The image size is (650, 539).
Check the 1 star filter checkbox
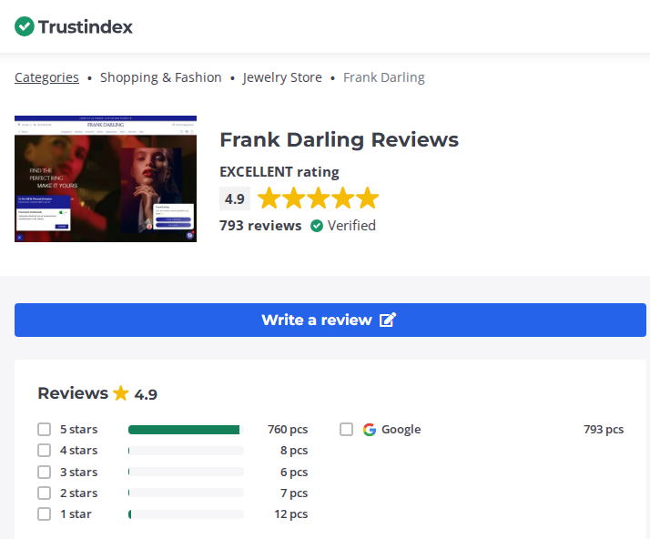pos(44,514)
